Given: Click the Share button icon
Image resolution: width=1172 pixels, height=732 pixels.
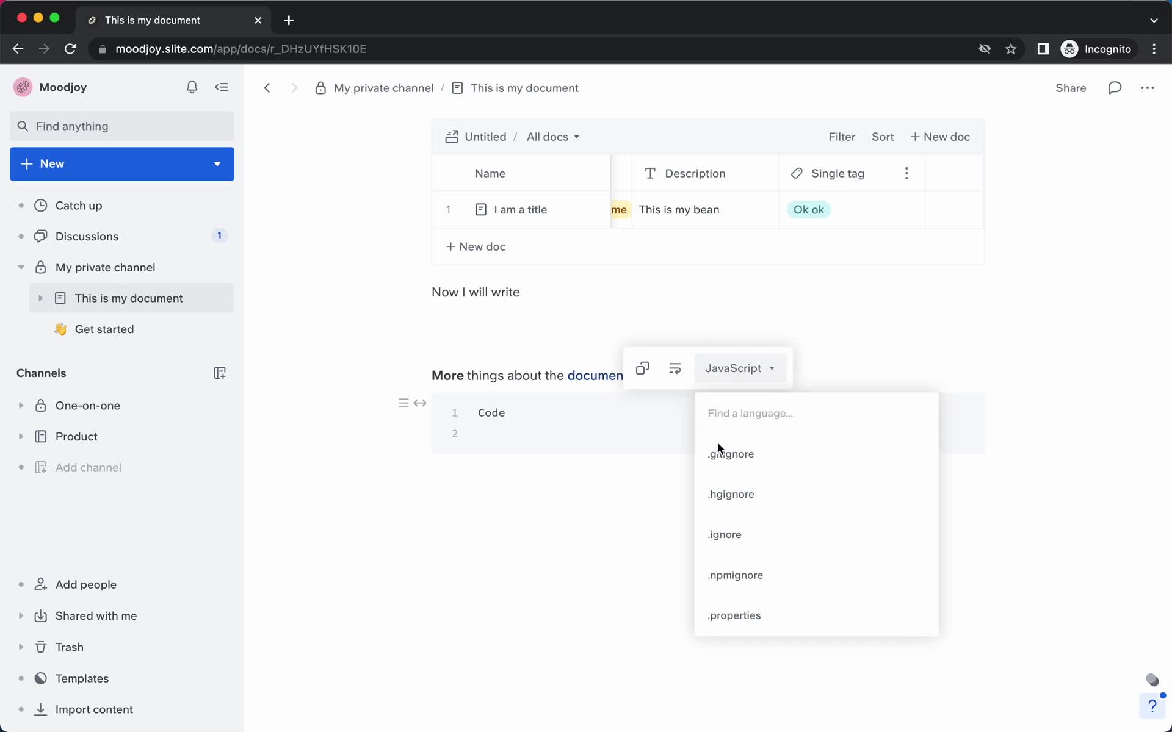Looking at the screenshot, I should point(1071,88).
